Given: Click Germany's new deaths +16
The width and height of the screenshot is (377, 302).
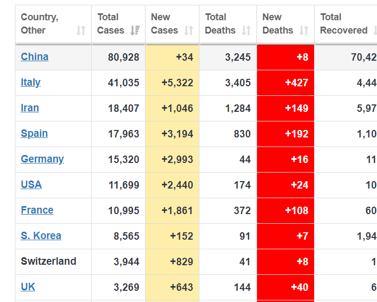Looking at the screenshot, I should tap(300, 160).
